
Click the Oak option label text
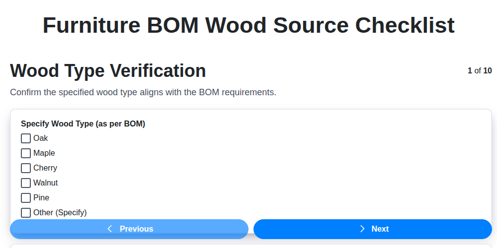41,138
